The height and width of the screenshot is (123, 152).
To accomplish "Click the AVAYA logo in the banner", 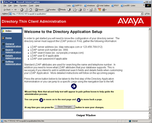I will pyautogui.click(x=131, y=22).
